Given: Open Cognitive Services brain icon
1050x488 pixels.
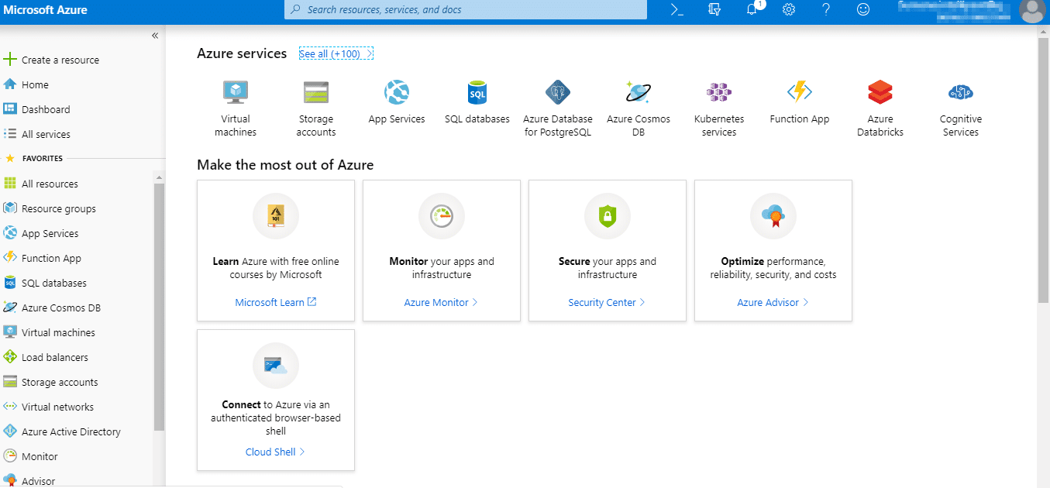Looking at the screenshot, I should 961,93.
